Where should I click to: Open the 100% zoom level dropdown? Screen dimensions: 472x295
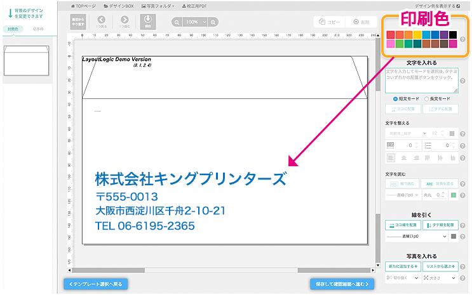pos(194,22)
